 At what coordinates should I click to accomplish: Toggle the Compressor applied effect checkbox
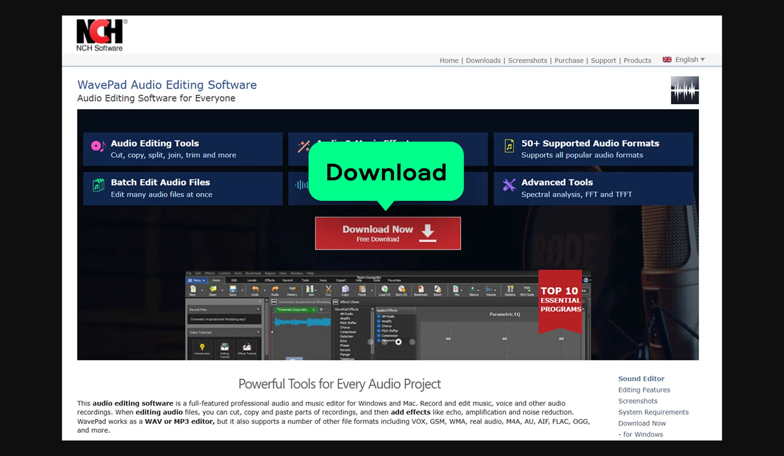click(x=379, y=336)
